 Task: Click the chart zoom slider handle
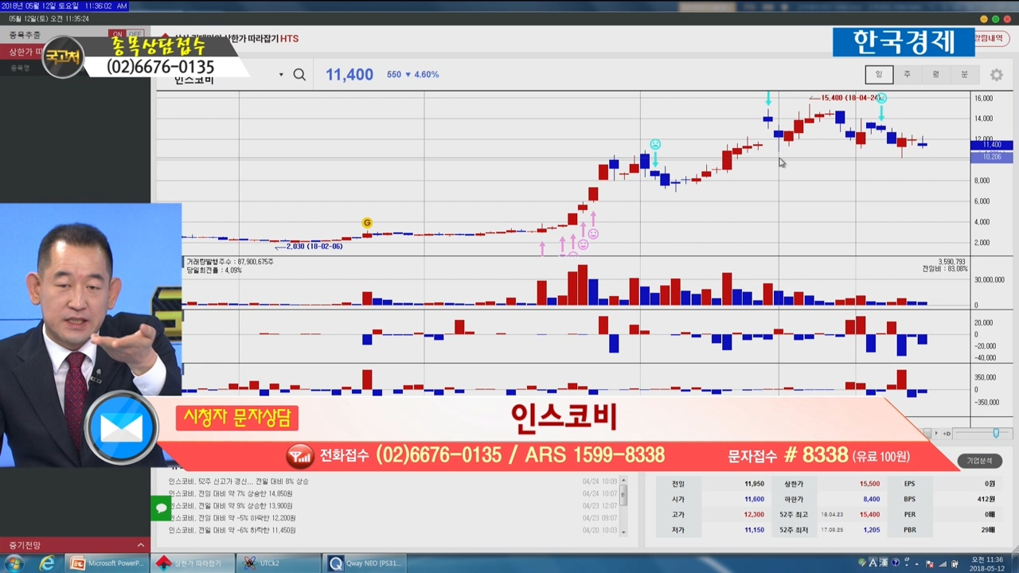(995, 433)
